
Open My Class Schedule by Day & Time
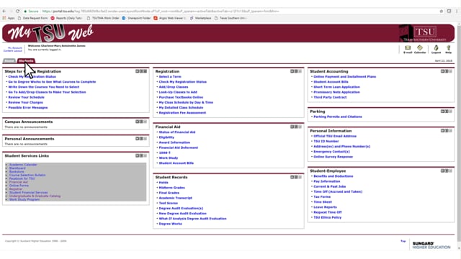coord(186,102)
